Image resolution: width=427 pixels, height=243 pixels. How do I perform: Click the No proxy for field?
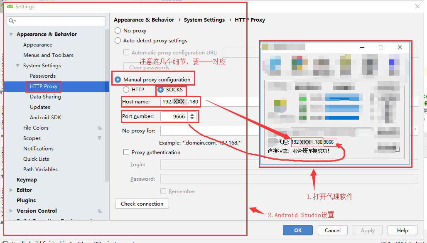[x=289, y=131]
